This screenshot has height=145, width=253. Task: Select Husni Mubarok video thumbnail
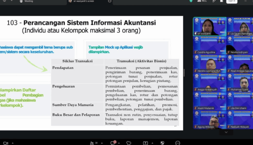(x=210, y=101)
